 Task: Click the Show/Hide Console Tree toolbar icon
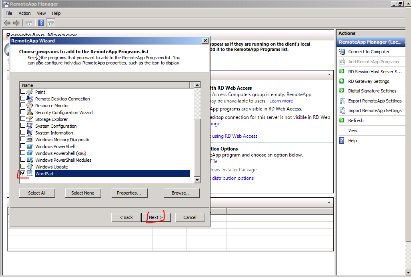coord(28,23)
